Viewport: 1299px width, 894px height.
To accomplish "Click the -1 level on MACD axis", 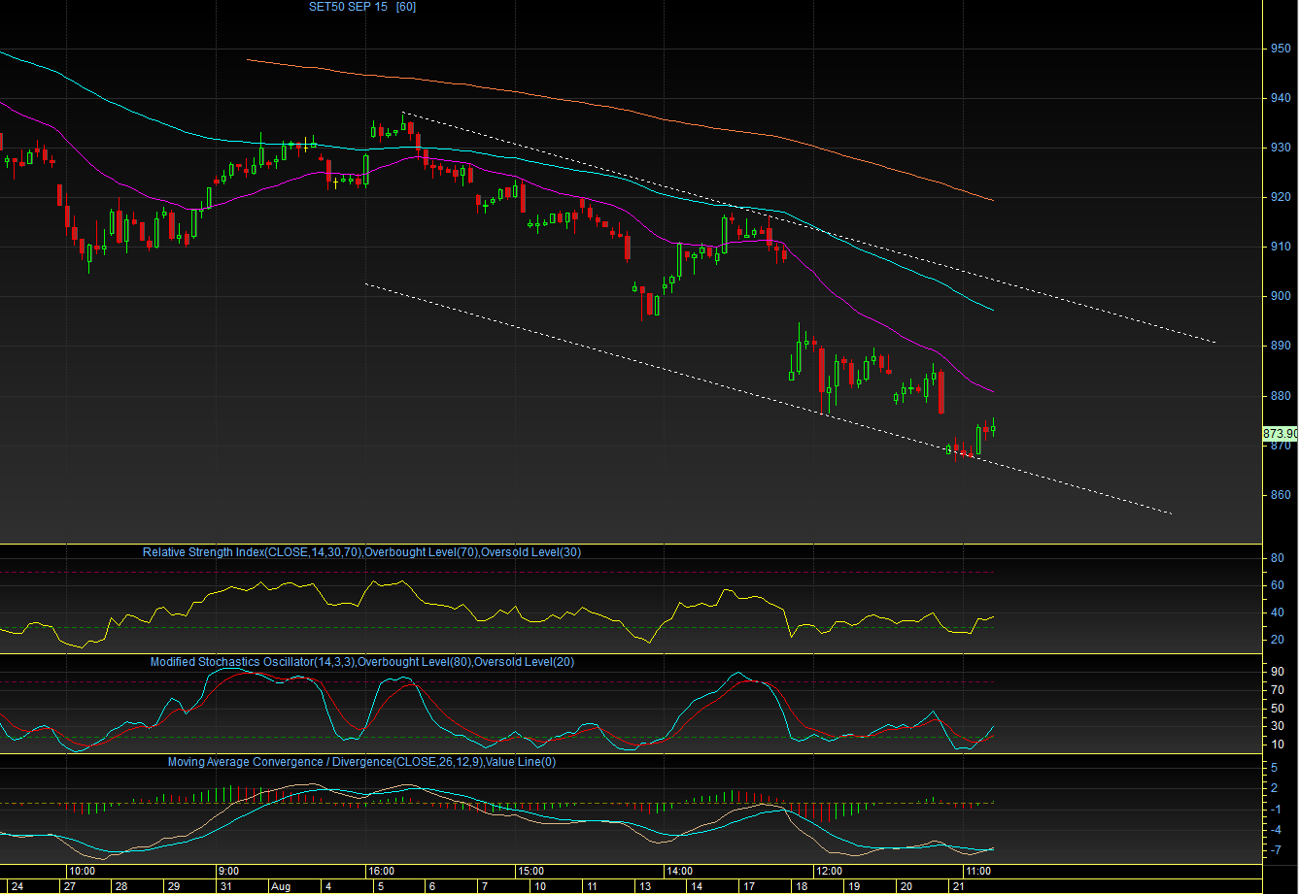I will 1278,809.
